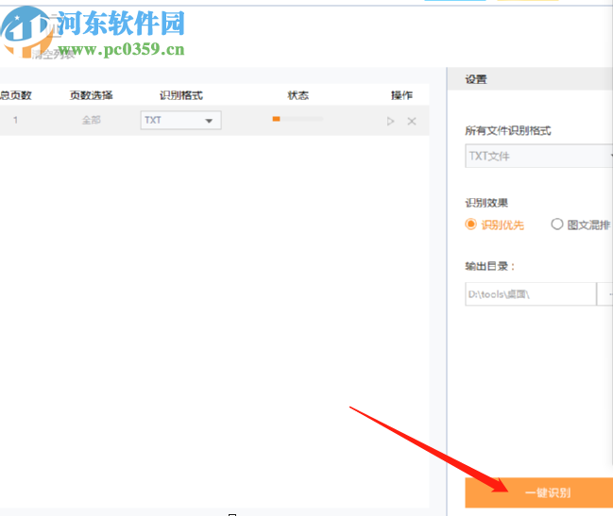Click the 操作 column header
The image size is (613, 516).
(401, 95)
